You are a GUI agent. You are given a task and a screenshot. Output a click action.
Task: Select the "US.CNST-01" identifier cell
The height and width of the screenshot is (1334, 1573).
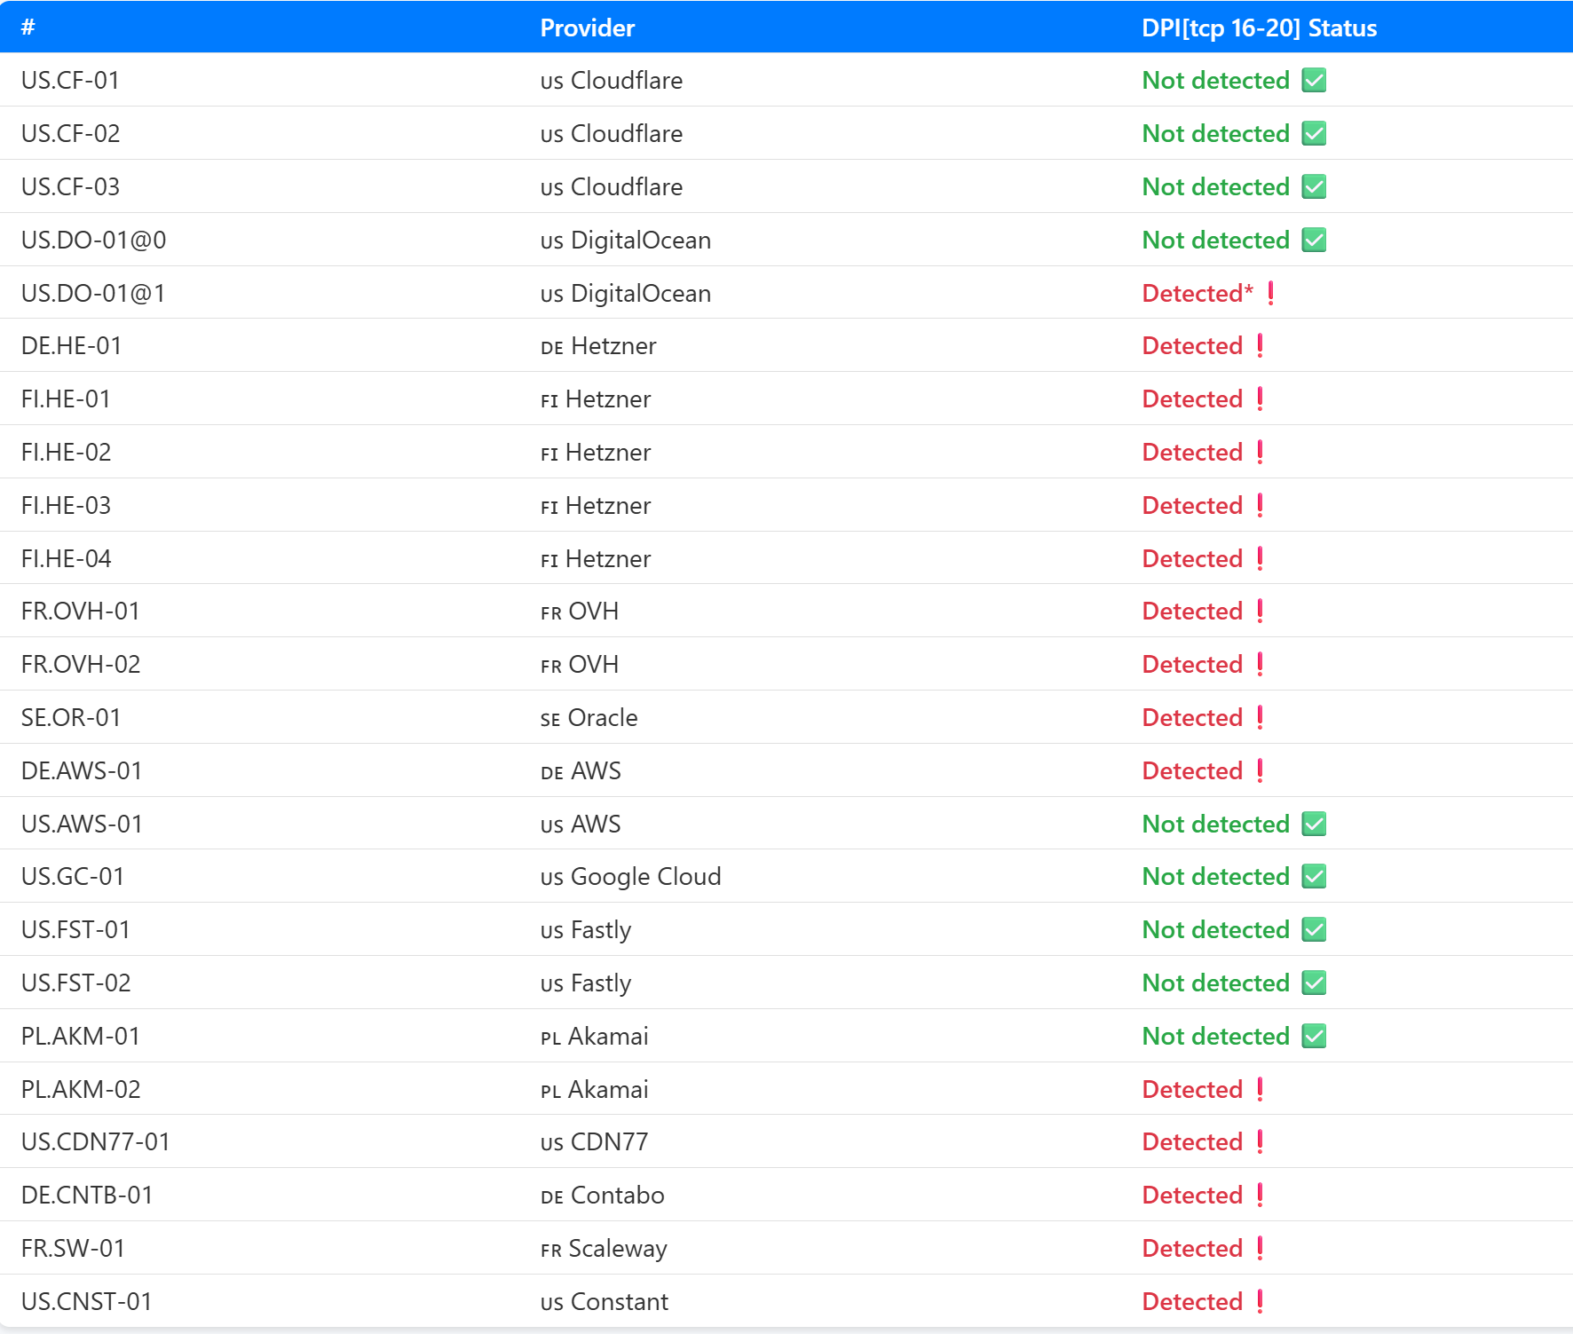(x=87, y=1301)
